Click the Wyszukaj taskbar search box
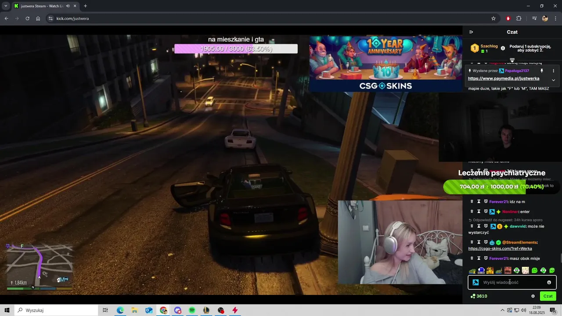 click(x=57, y=310)
